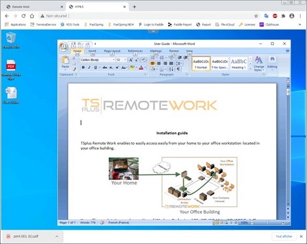Open the Remote Work PDF desktop icon
307x244 pixels.
click(x=11, y=70)
